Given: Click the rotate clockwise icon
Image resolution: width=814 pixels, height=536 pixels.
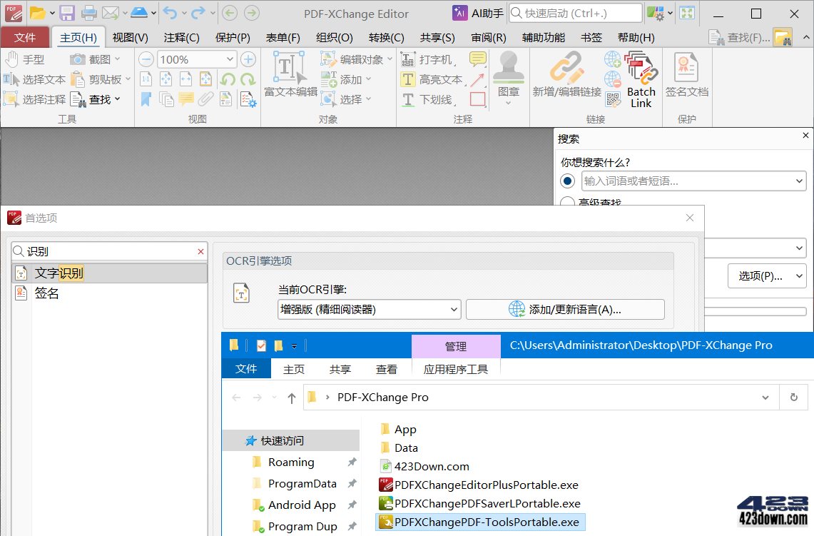Looking at the screenshot, I should pyautogui.click(x=248, y=79).
